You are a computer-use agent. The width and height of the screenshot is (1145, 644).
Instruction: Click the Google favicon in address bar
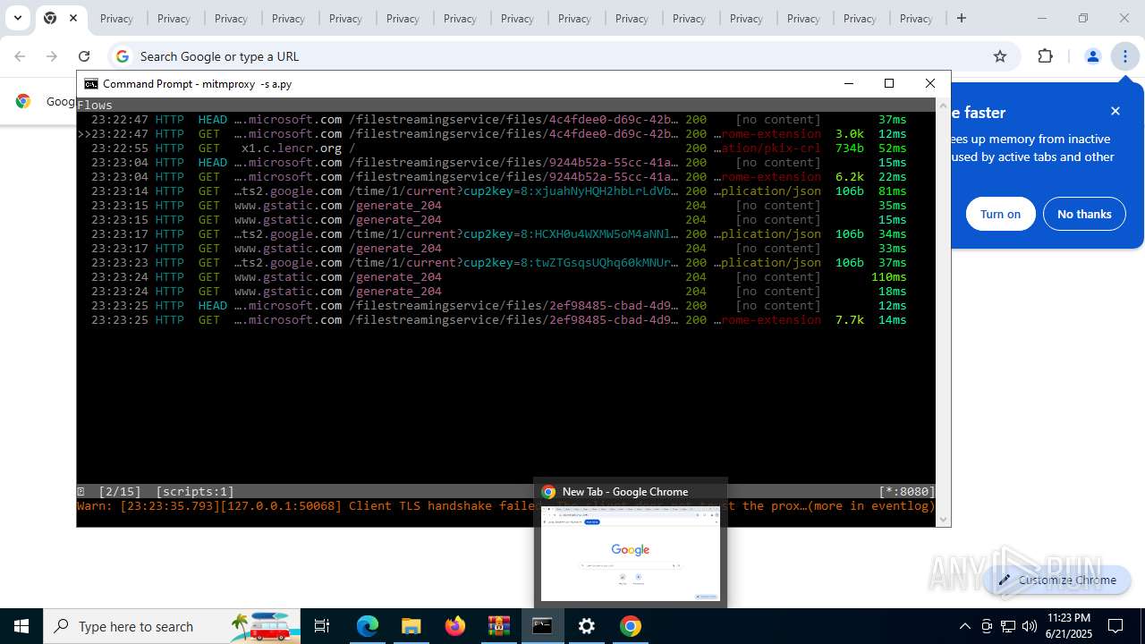[123, 56]
